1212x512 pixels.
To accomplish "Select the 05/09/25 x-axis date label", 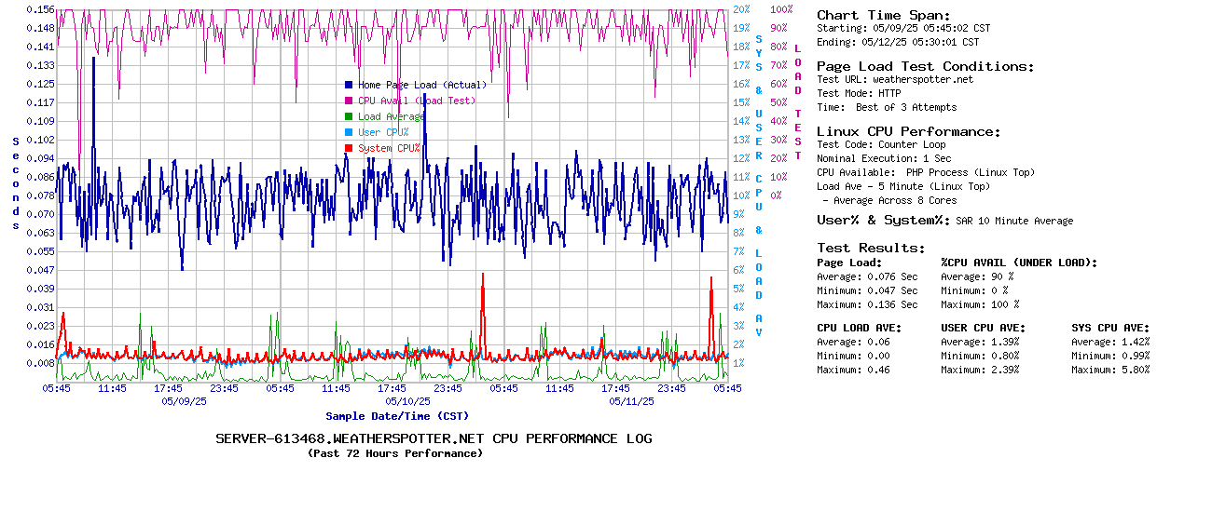I will click(x=184, y=401).
